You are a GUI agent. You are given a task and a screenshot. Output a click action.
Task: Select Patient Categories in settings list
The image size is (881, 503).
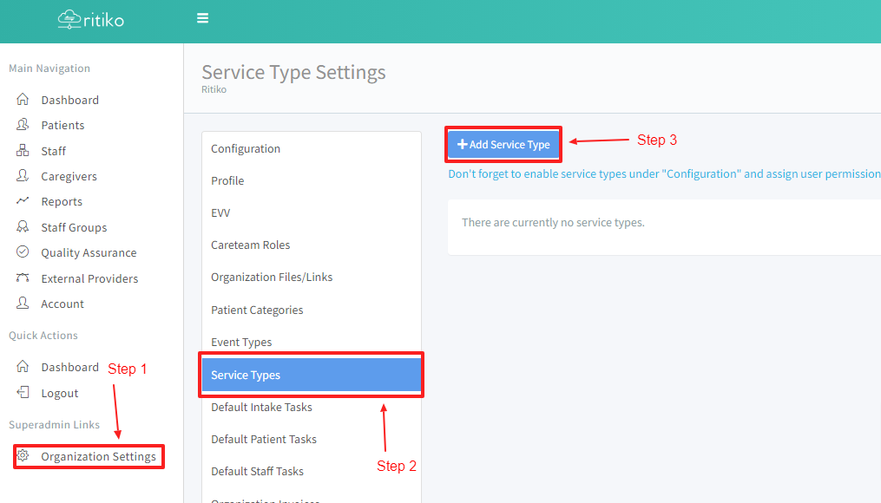click(257, 310)
